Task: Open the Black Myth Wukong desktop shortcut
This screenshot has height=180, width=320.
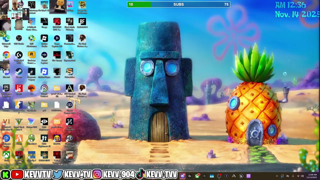Action: point(69,24)
